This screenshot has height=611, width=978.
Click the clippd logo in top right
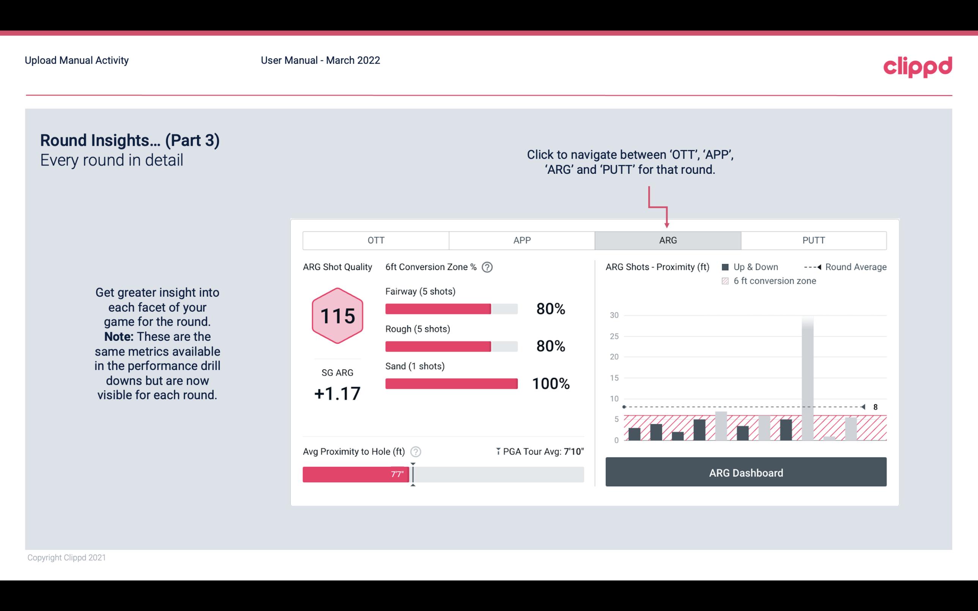point(918,65)
